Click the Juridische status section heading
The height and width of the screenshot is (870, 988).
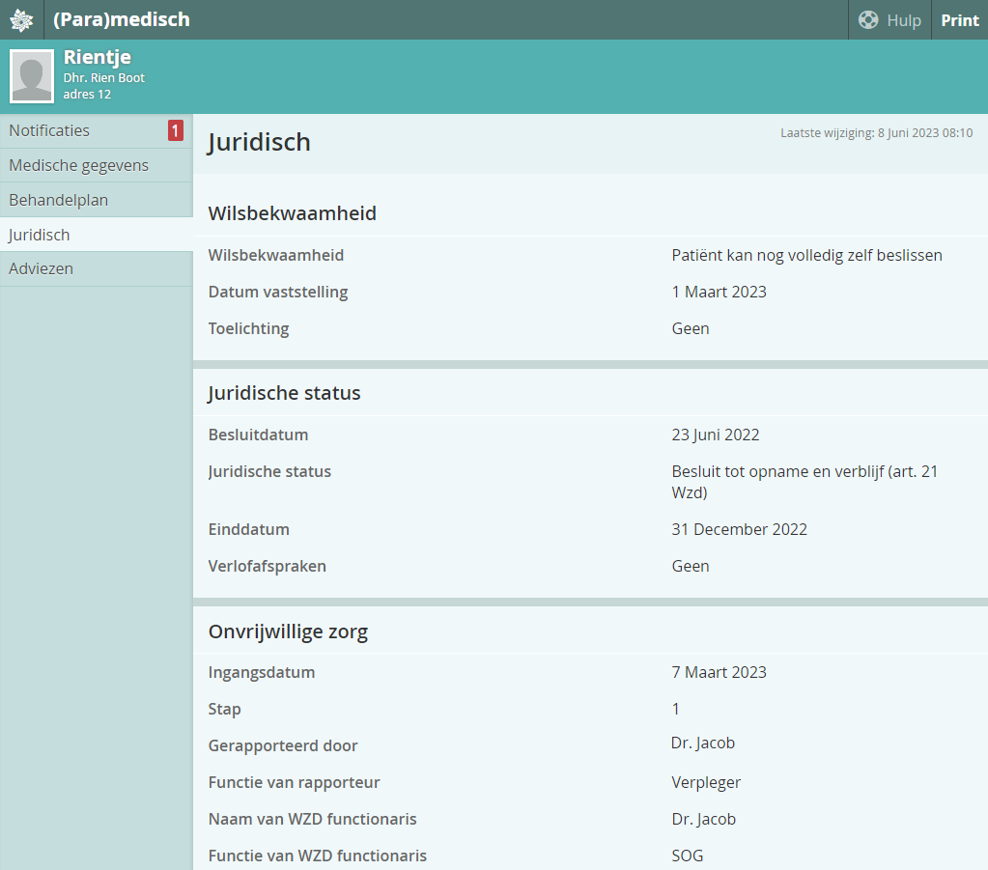[x=284, y=393]
